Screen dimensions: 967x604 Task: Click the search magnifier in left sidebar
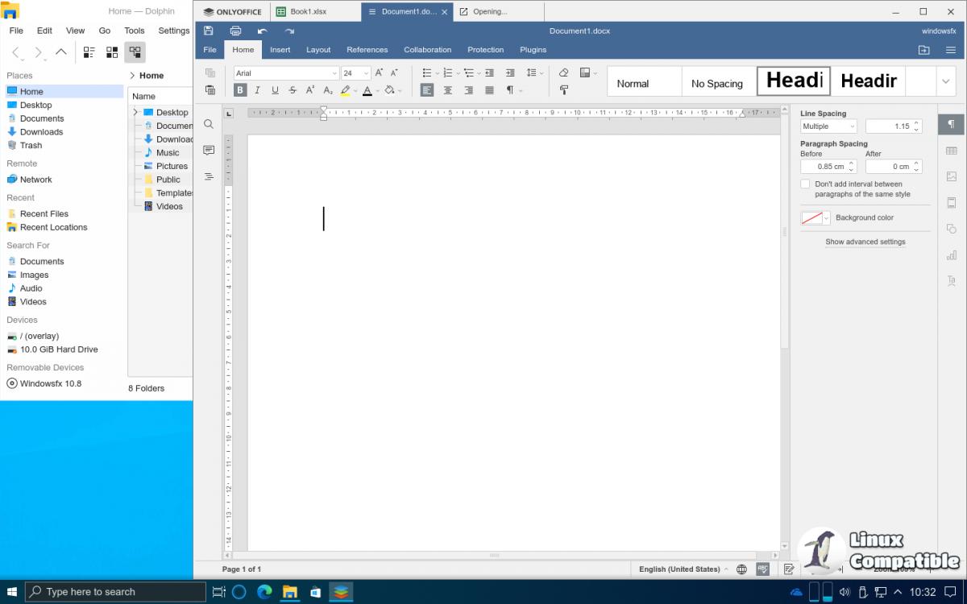[209, 125]
